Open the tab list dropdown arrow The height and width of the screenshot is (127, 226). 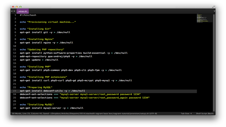pyautogui.click(x=214, y=11)
